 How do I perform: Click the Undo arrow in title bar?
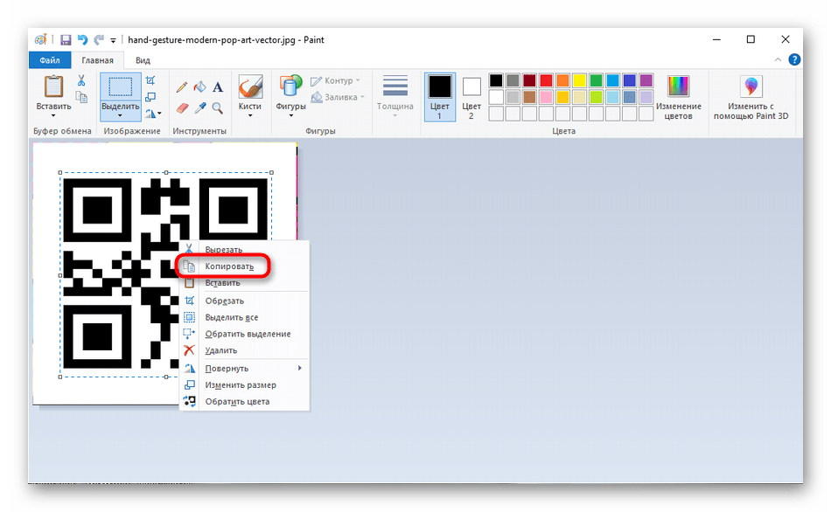pos(82,39)
